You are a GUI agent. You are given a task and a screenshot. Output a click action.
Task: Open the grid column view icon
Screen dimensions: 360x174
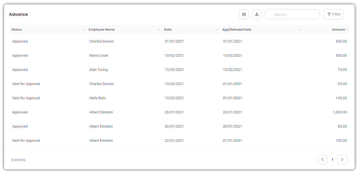click(244, 15)
